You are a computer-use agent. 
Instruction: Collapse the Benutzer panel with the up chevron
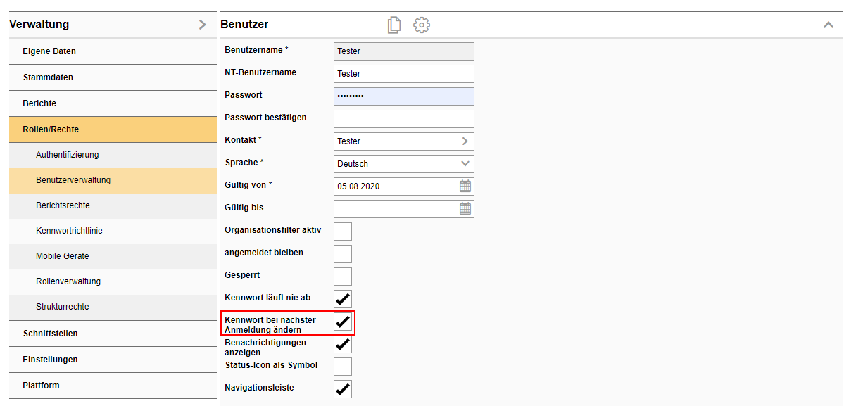828,25
